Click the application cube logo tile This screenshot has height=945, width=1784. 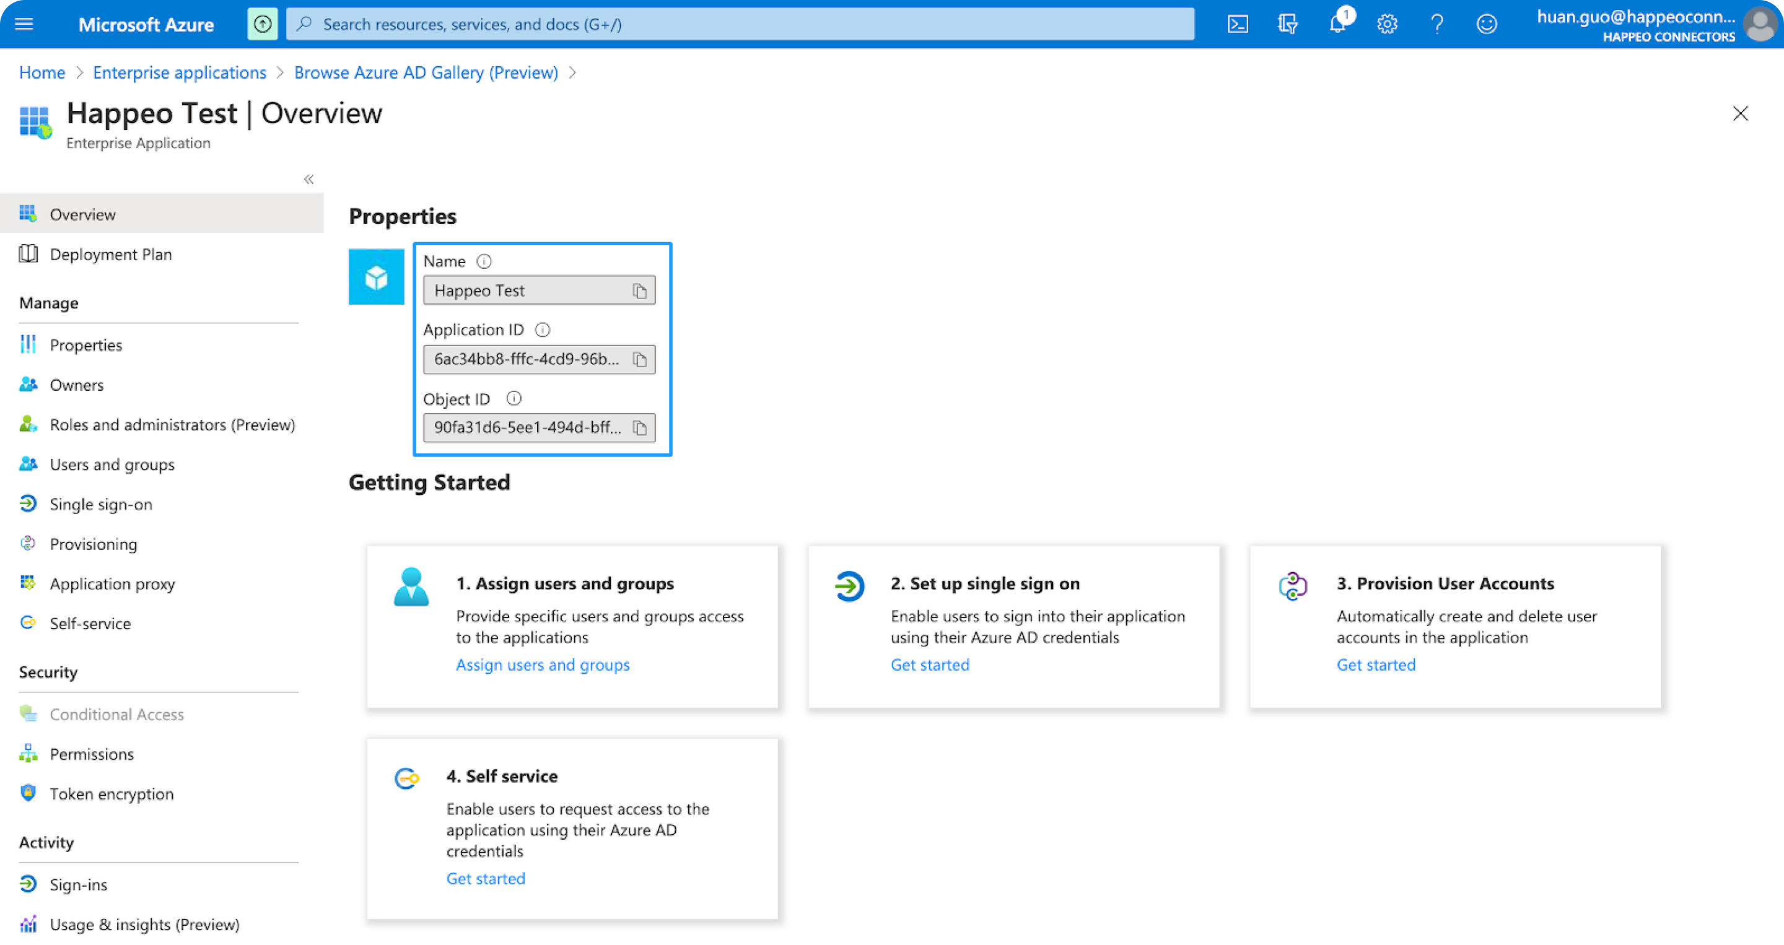376,277
